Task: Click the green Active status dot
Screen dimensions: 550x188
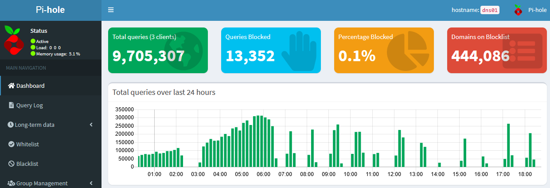Action: click(x=33, y=41)
